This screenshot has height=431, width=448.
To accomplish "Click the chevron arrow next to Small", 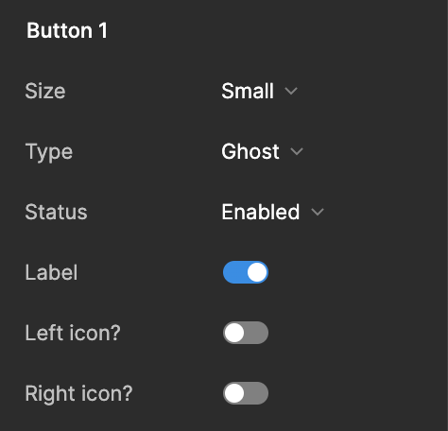I will [x=291, y=92].
